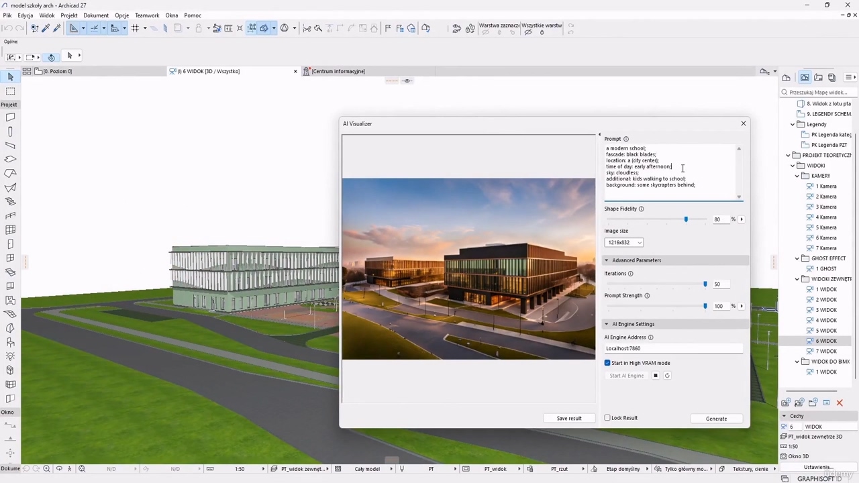Click the eyedropper pick up parameters icon
The width and height of the screenshot is (859, 483).
point(46,28)
